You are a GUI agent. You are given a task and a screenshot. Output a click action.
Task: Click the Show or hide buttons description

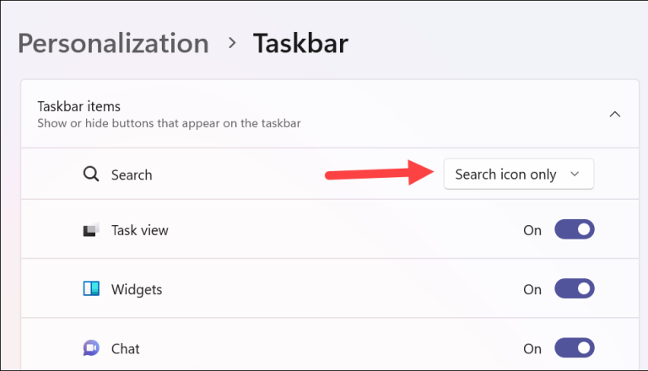(169, 123)
